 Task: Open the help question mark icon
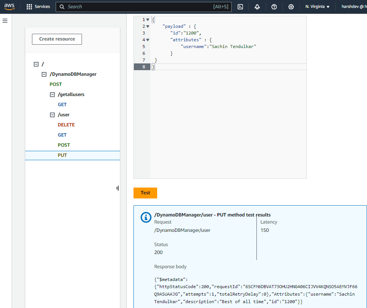[274, 7]
